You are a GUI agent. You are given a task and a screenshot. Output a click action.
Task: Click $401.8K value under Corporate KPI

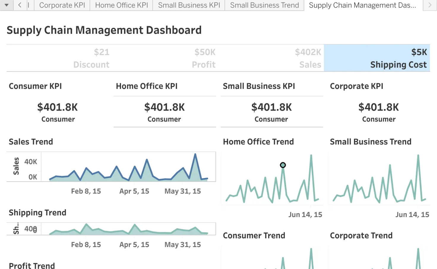tap(379, 107)
